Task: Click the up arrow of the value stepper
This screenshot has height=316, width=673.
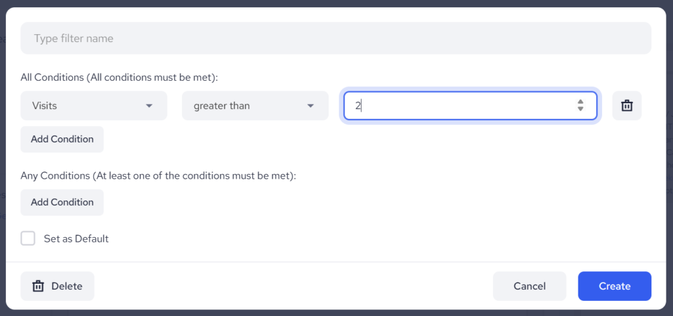Action: coord(580,102)
